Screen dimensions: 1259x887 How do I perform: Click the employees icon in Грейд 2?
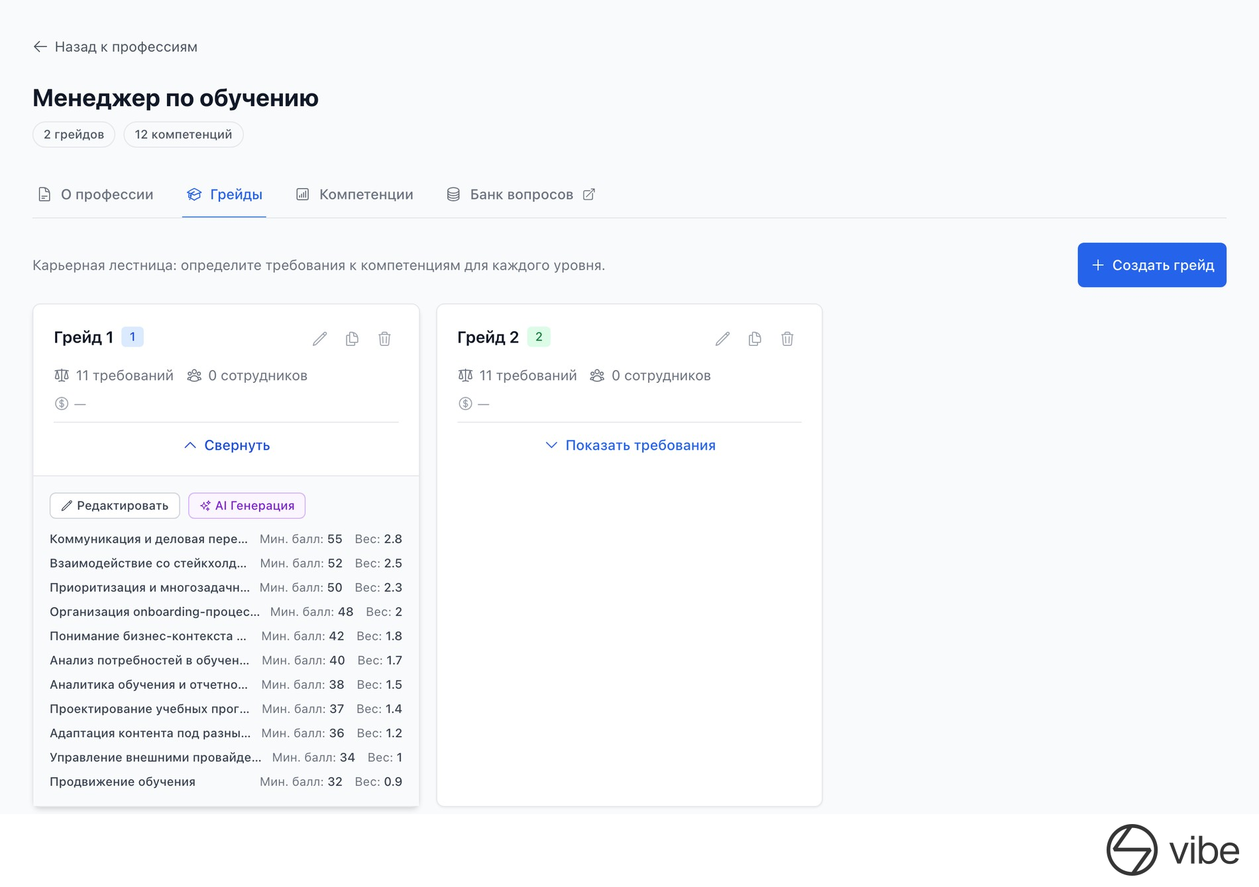pyautogui.click(x=597, y=376)
